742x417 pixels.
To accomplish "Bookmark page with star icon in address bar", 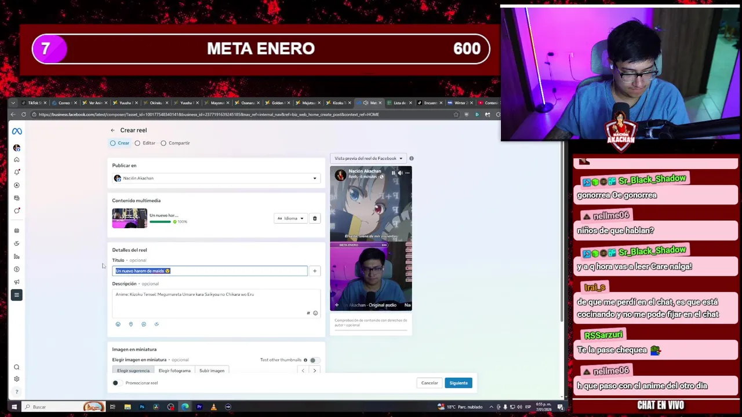I will (456, 114).
